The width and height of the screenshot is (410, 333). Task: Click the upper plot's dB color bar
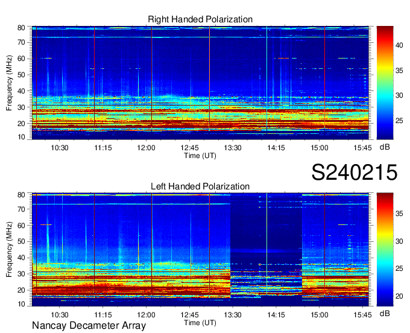385,83
